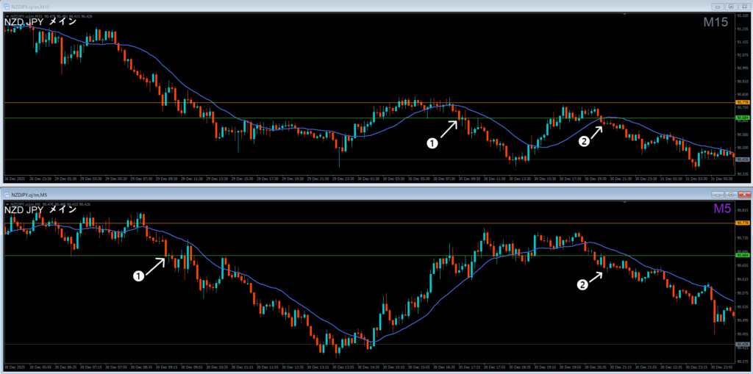Image resolution: width=753 pixels, height=374 pixels.
Task: Click the '30 Dec 2025' date on the M5 time axis
Action: pos(13,367)
